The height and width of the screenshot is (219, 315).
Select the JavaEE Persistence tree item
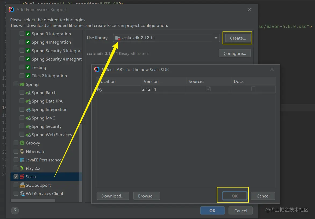[x=44, y=160]
